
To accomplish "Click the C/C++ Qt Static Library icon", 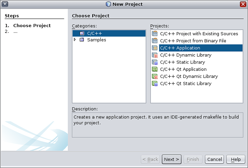I will (x=155, y=84).
